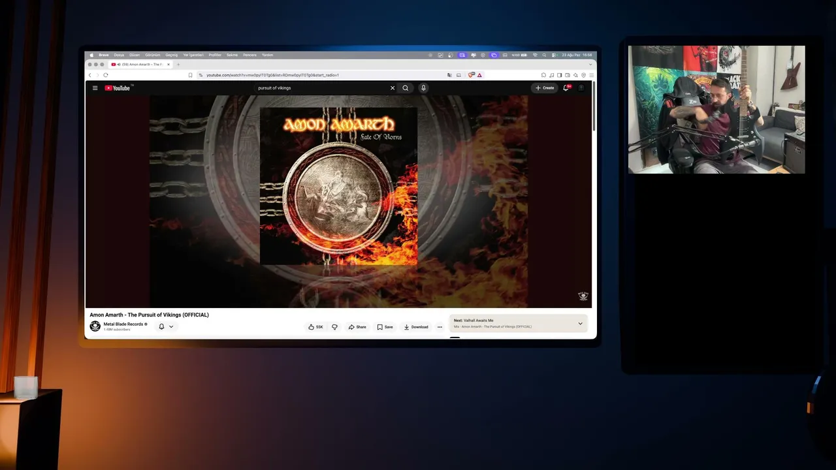Open the Yardım menu

268,55
